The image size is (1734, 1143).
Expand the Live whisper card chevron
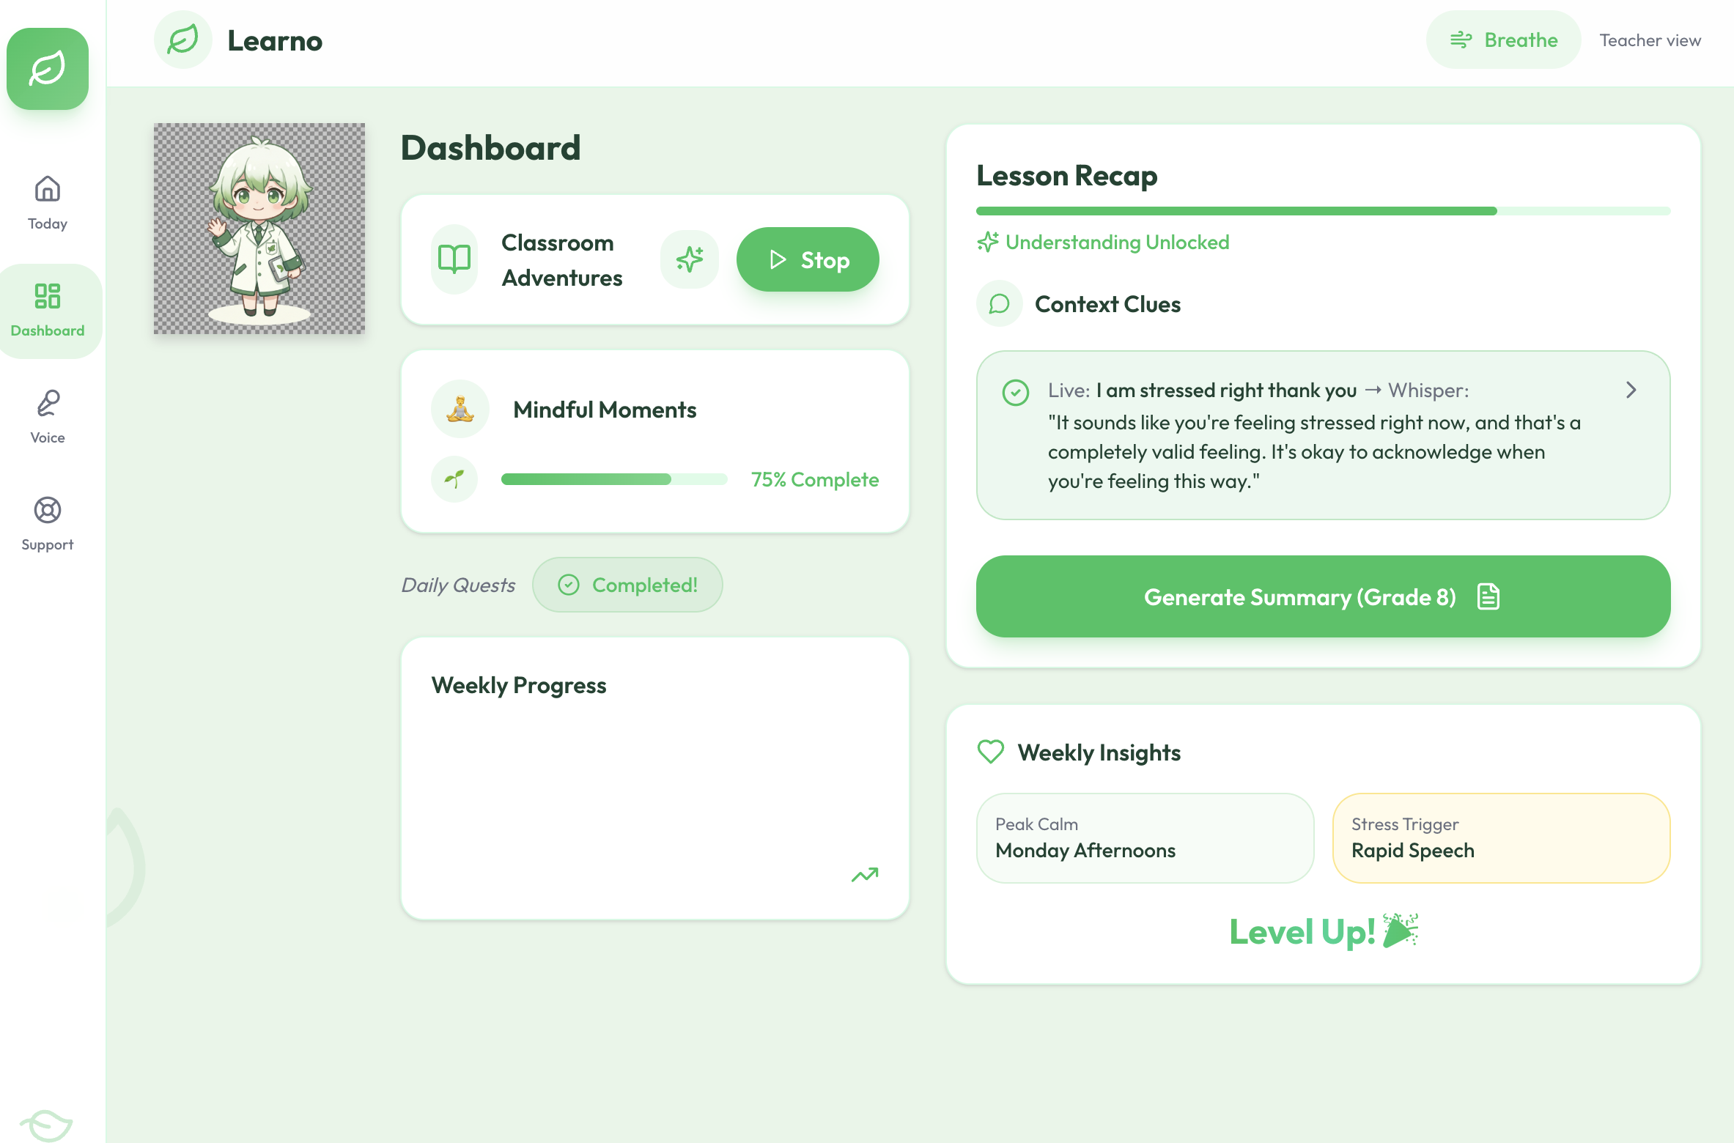tap(1631, 390)
